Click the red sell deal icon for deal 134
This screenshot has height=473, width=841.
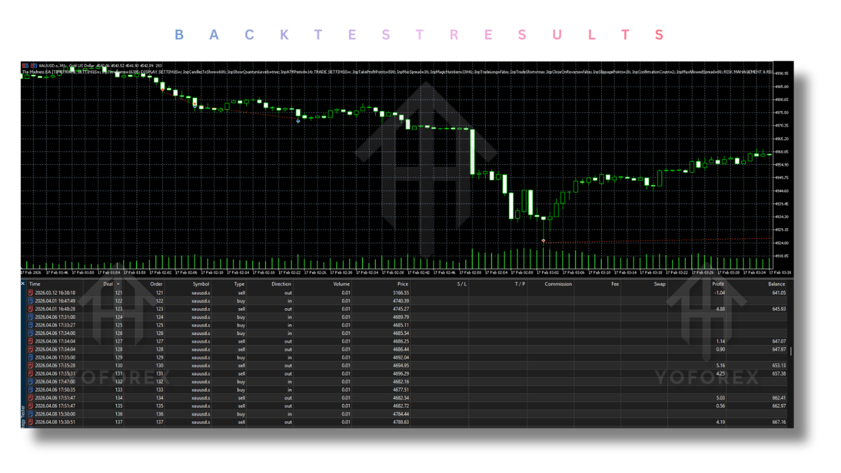coord(30,398)
